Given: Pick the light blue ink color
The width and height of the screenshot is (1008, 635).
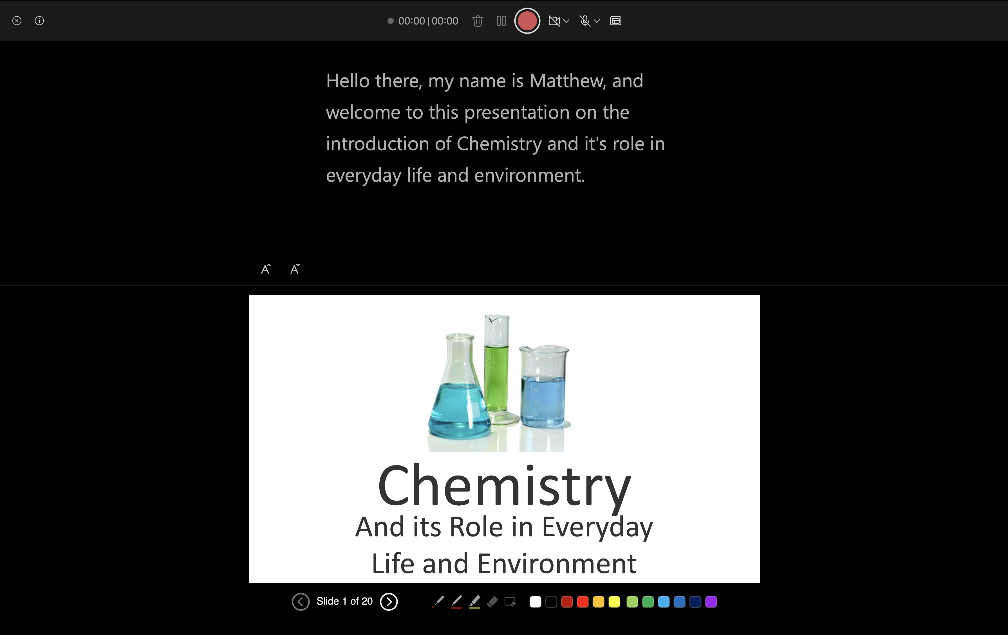Looking at the screenshot, I should [x=664, y=602].
